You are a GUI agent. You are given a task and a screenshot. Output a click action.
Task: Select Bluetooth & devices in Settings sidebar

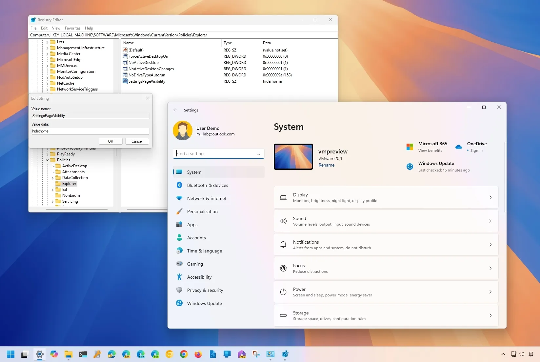click(207, 185)
